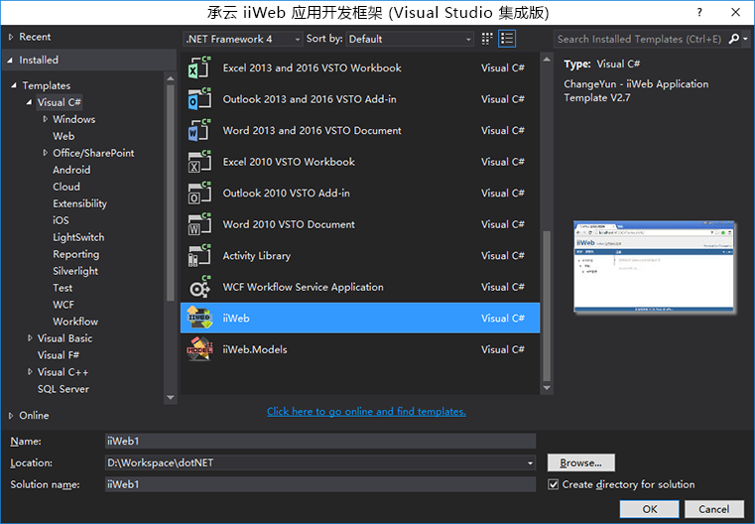755x524 pixels.
Task: Toggle Create directory for solution checkbox
Action: tap(554, 484)
